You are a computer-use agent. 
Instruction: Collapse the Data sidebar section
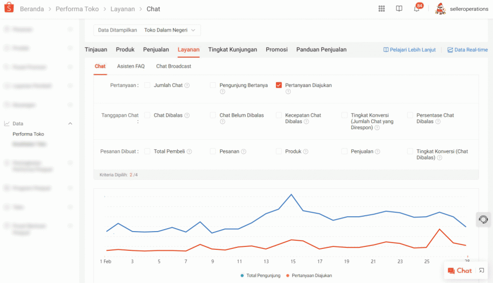click(70, 123)
